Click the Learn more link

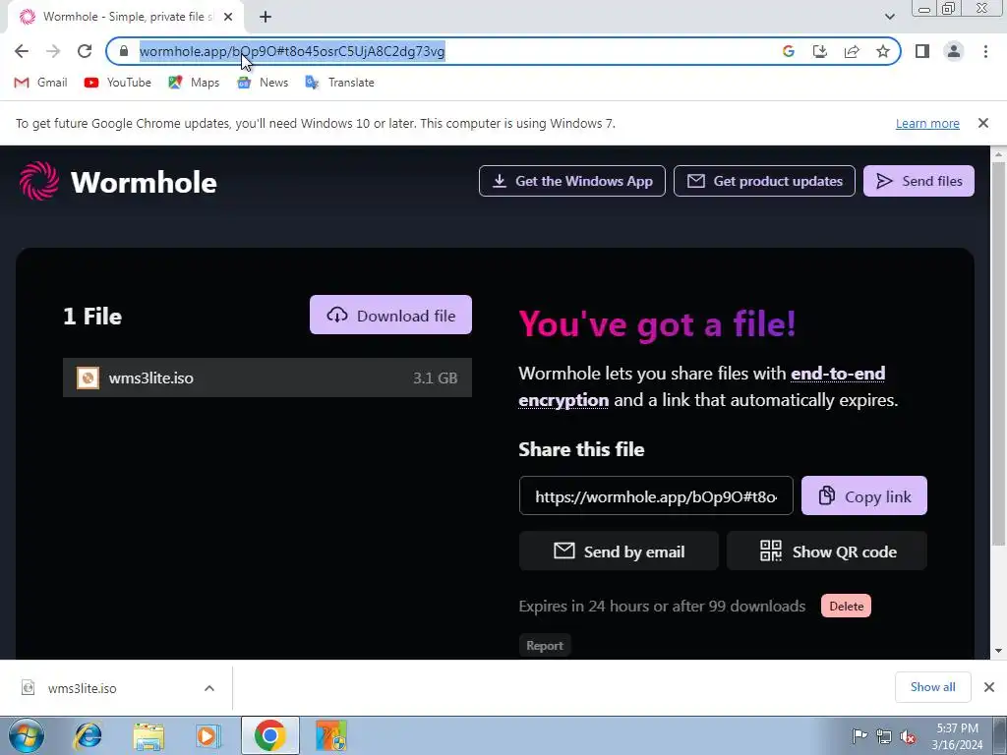927,123
